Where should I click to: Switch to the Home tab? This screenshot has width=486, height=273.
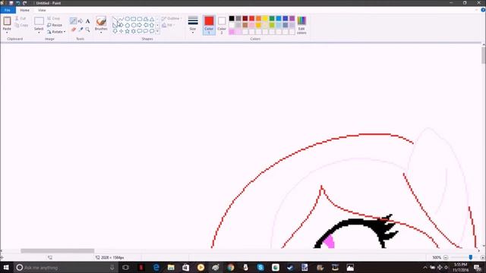coord(24,10)
